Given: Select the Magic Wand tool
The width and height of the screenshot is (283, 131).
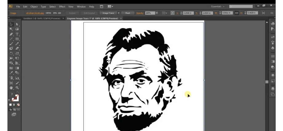Looking at the screenshot, I should 11,29.
